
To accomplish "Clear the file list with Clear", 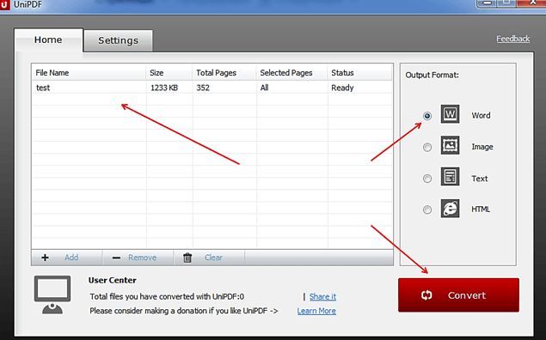I will [x=209, y=258].
